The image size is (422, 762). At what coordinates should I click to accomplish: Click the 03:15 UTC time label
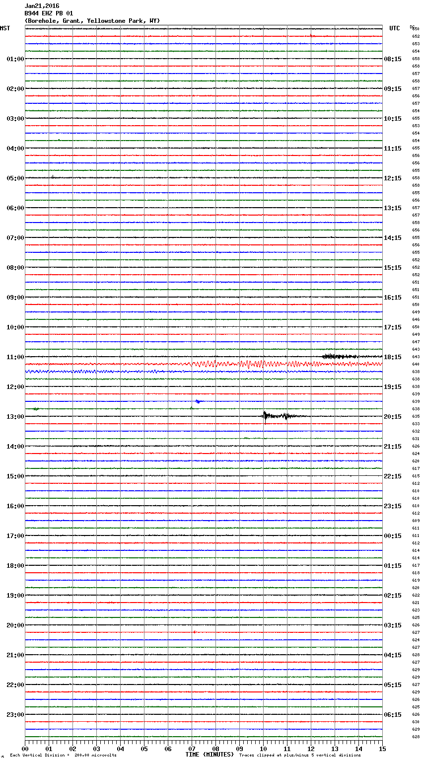click(x=393, y=625)
